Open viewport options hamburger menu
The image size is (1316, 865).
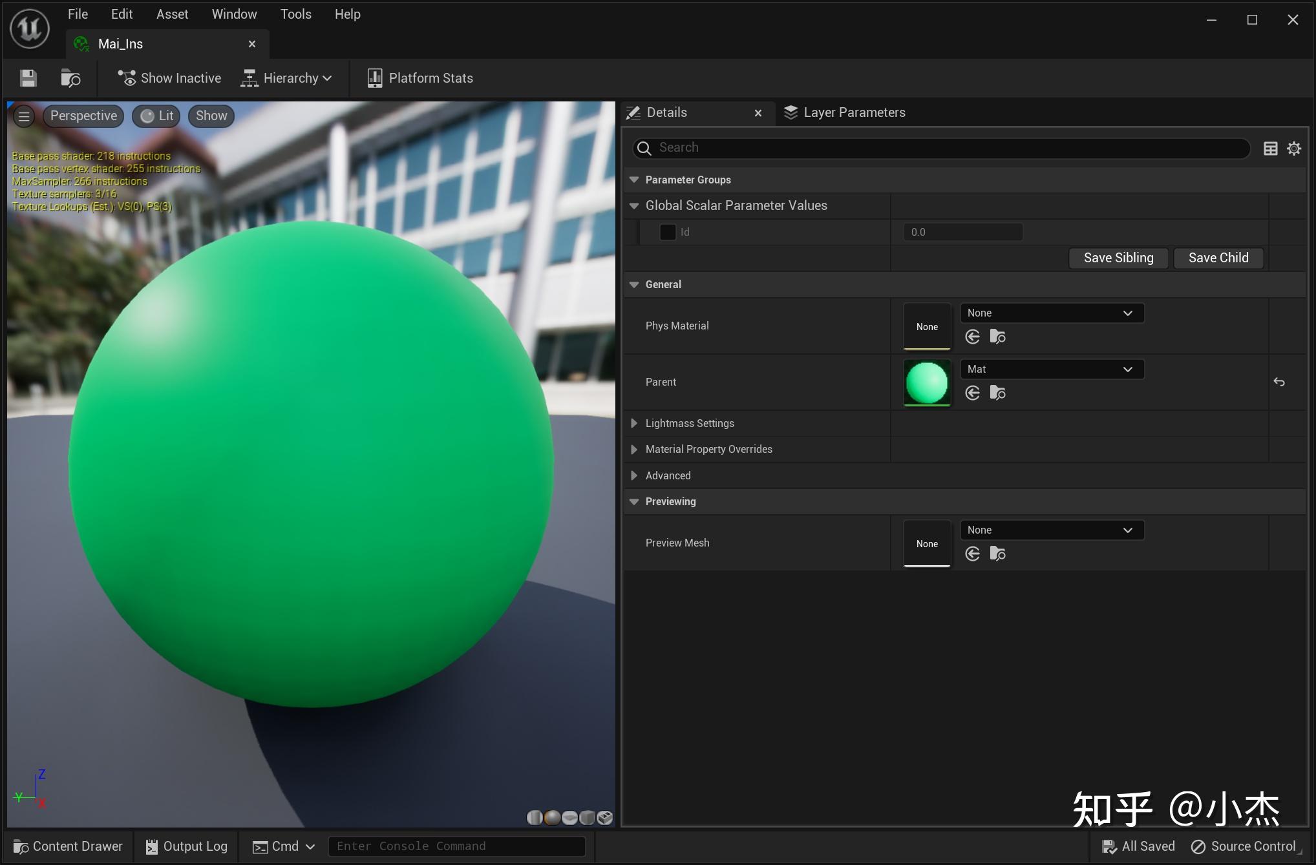coord(24,116)
